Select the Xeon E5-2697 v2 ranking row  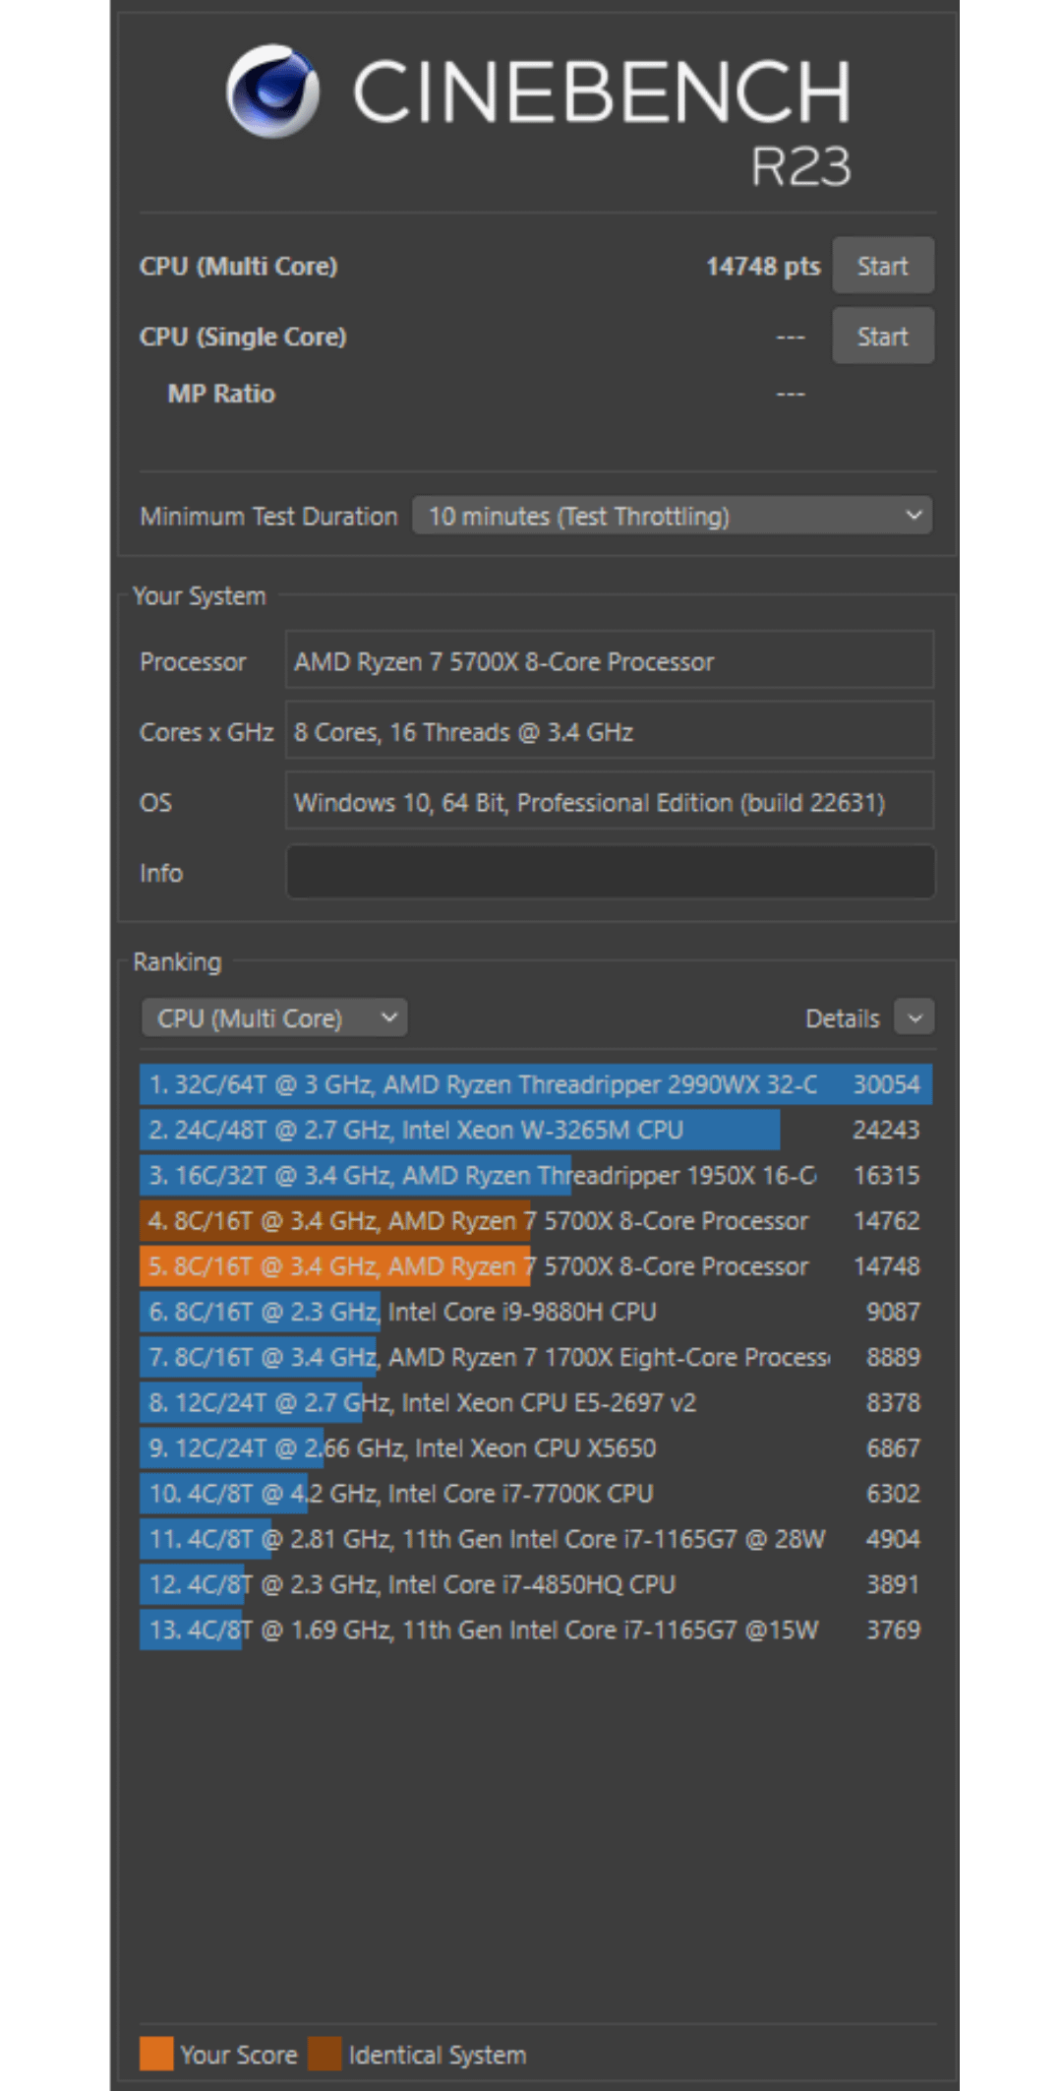(x=536, y=1402)
